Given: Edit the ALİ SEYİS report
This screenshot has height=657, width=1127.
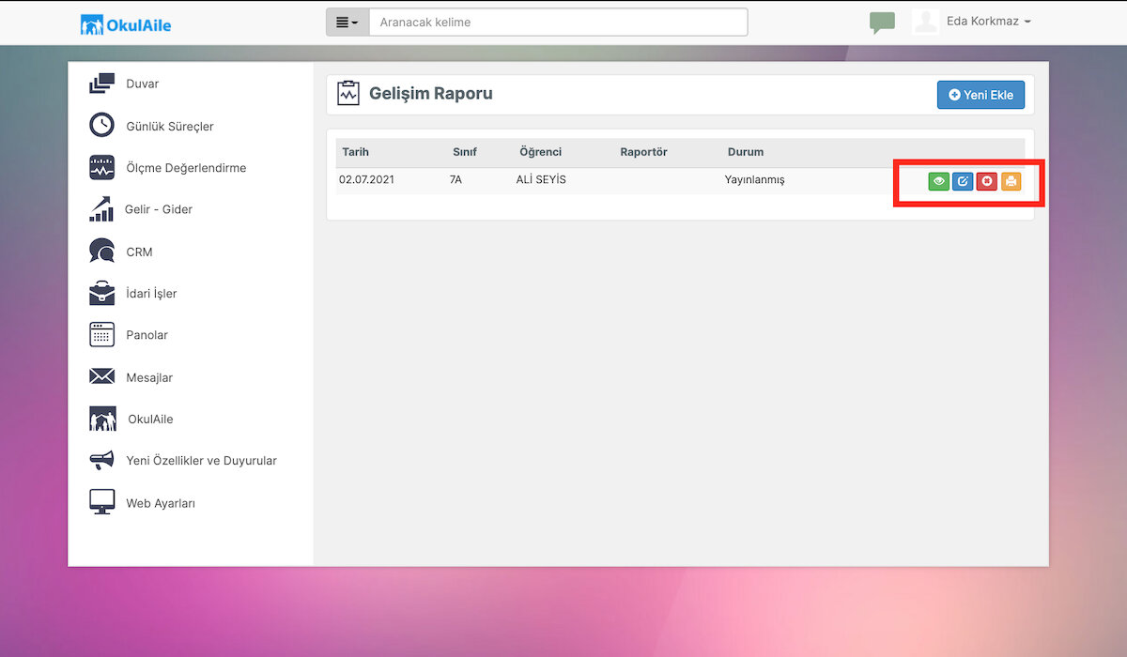Looking at the screenshot, I should [963, 181].
